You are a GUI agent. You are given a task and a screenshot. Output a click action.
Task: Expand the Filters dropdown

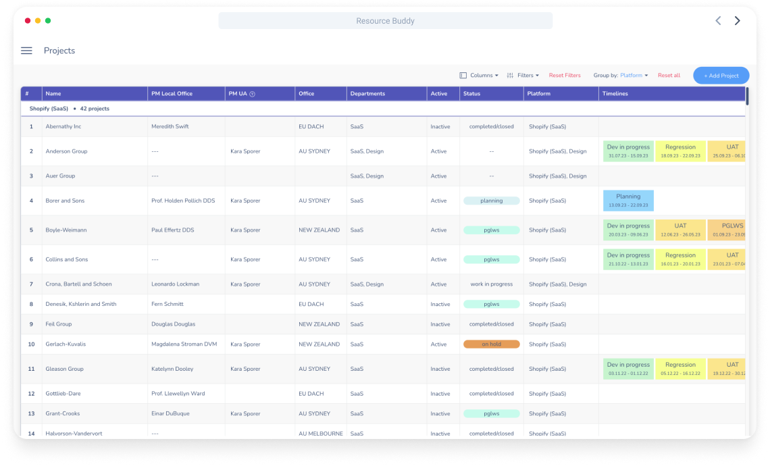[x=528, y=76]
